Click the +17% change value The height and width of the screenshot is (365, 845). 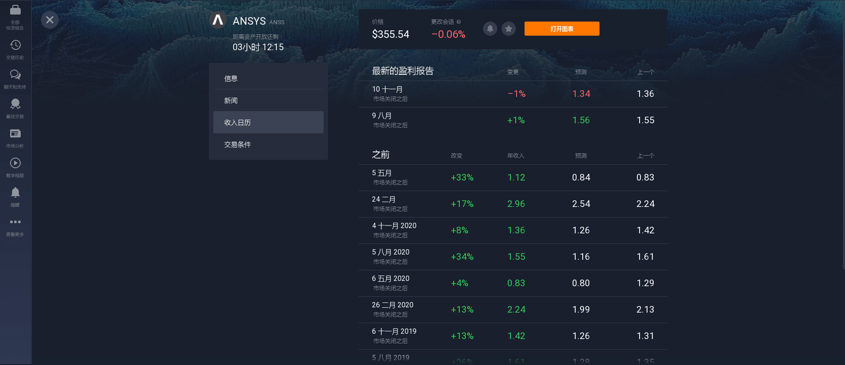tap(462, 204)
